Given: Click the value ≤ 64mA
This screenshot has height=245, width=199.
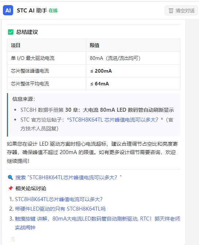Looking at the screenshot, I should click(x=99, y=84).
